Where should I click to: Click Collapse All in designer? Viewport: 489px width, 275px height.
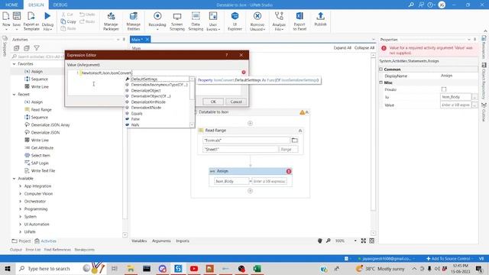click(364, 48)
